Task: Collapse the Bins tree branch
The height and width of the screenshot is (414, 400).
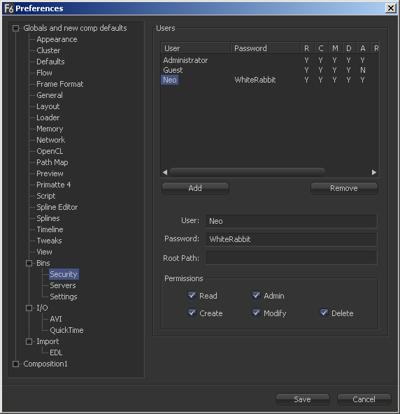Action: (29, 263)
